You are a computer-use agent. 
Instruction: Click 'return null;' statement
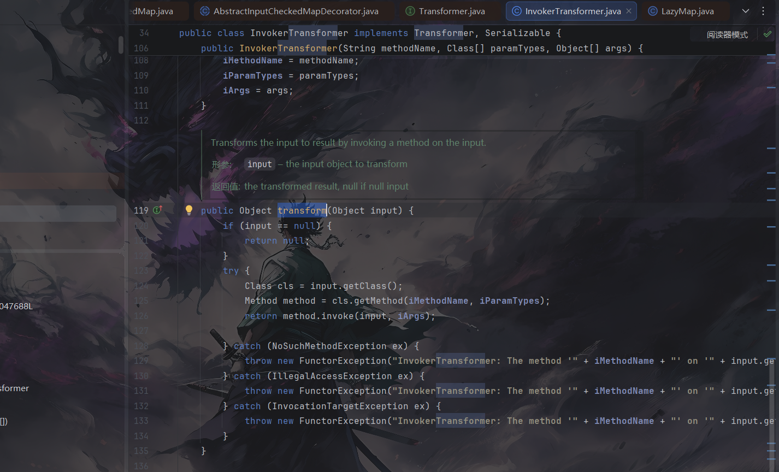click(278, 240)
